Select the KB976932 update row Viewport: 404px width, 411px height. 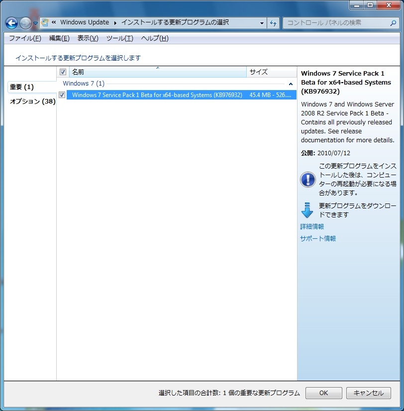[182, 95]
